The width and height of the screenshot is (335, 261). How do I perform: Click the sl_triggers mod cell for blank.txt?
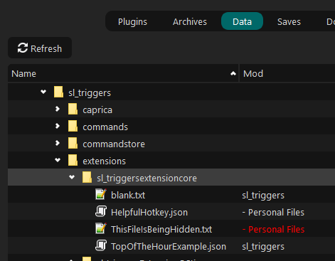tap(263, 196)
